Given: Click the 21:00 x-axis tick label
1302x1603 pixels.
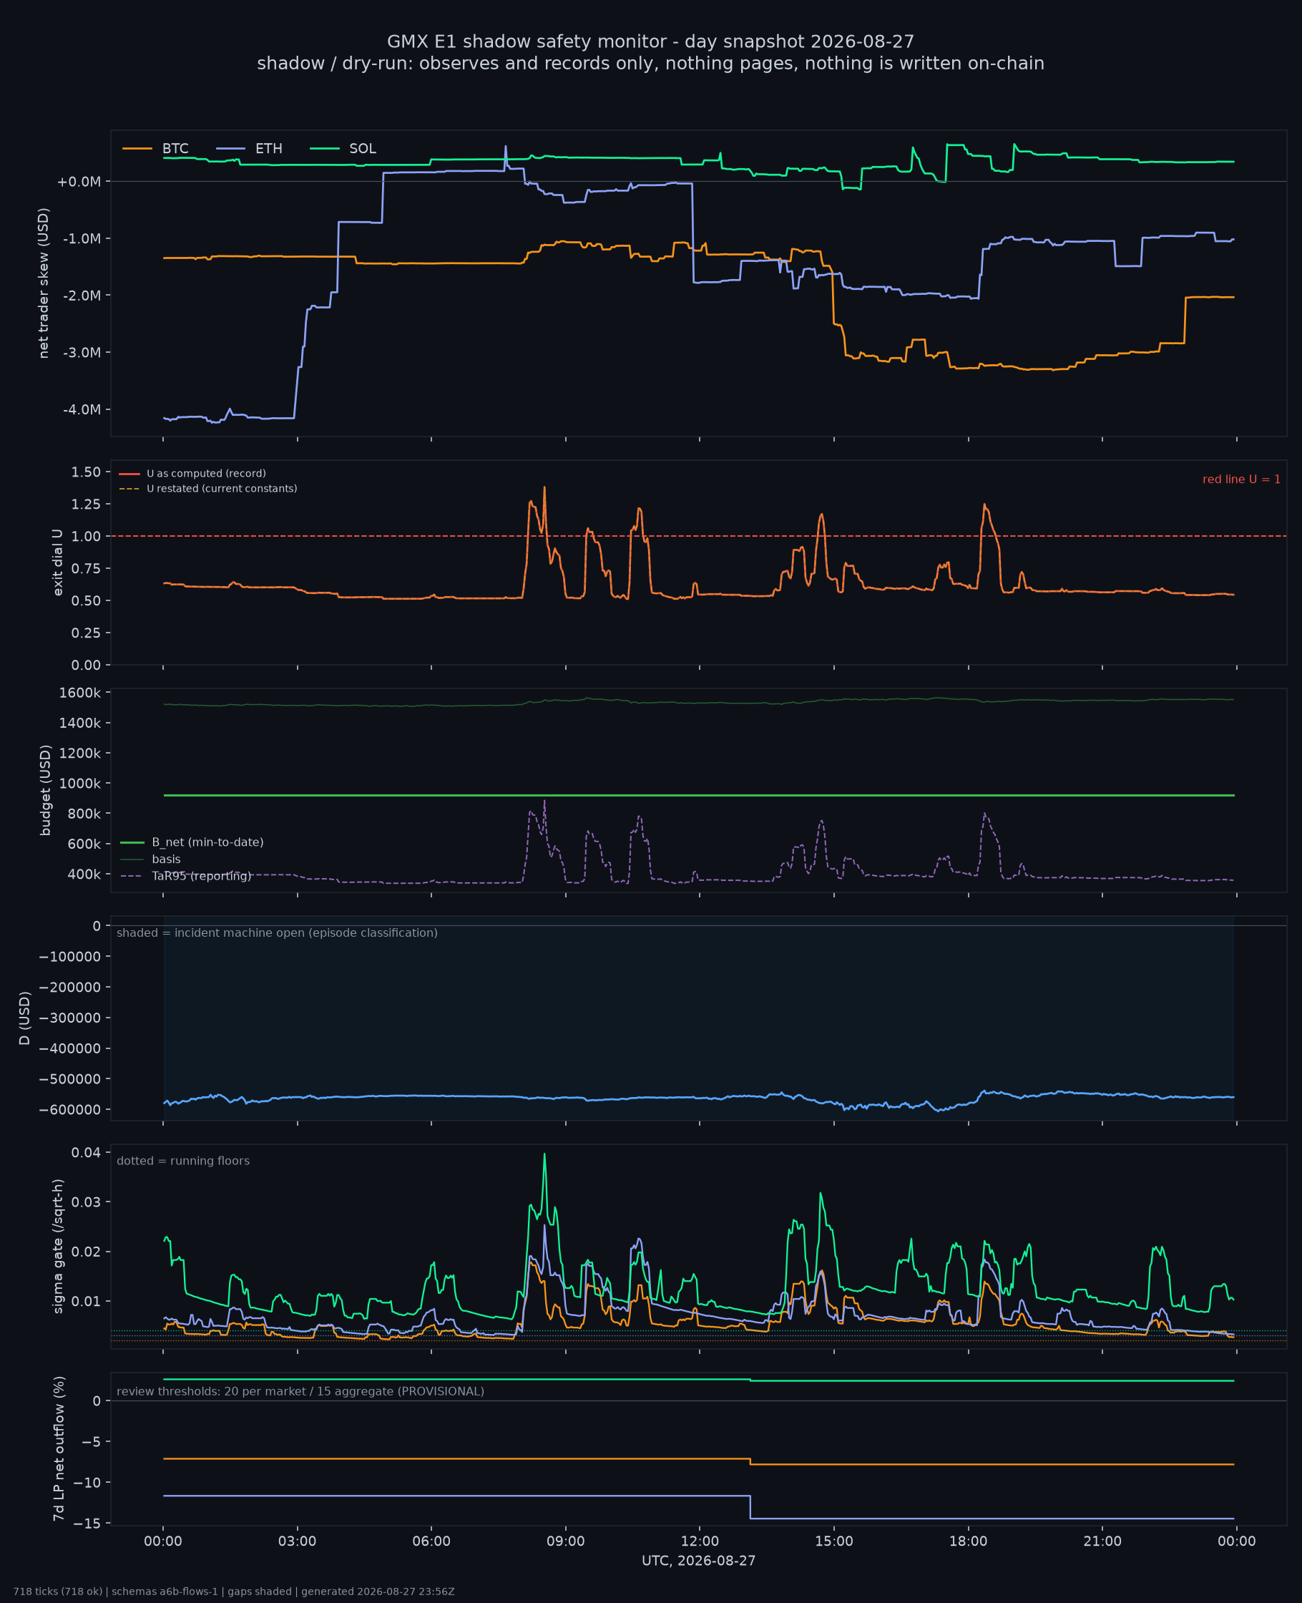Looking at the screenshot, I should tap(1102, 1541).
